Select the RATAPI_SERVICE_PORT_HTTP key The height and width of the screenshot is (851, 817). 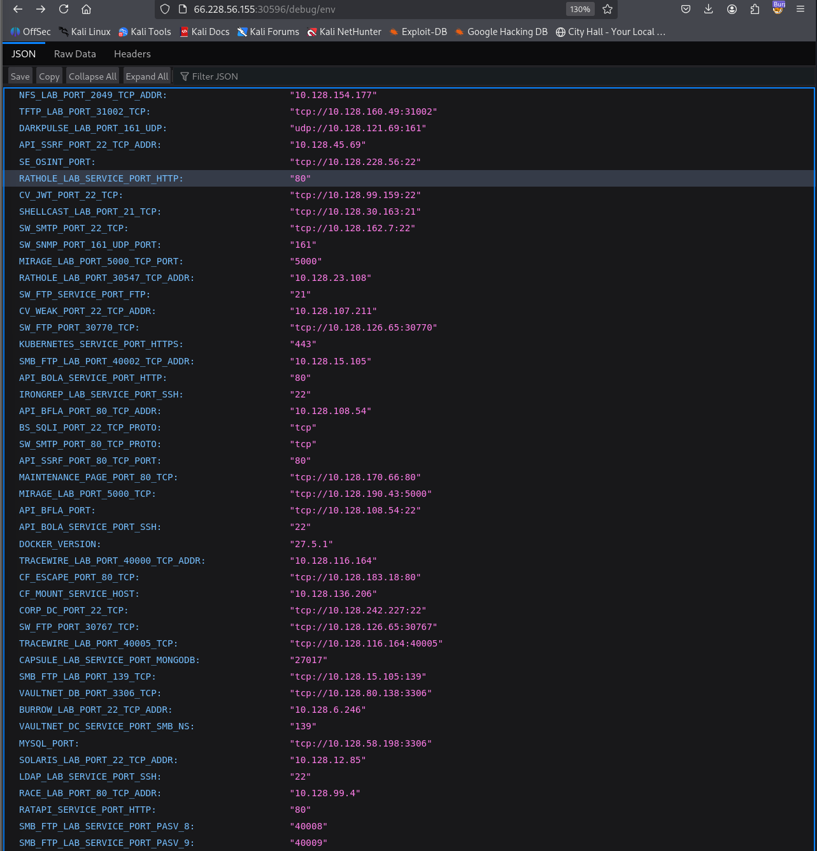point(87,810)
